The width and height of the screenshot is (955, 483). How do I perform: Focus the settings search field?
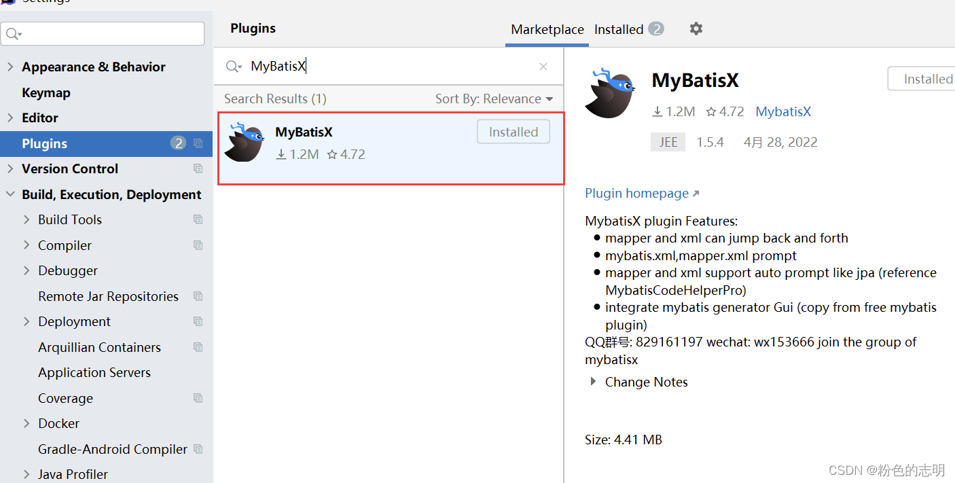(x=103, y=33)
